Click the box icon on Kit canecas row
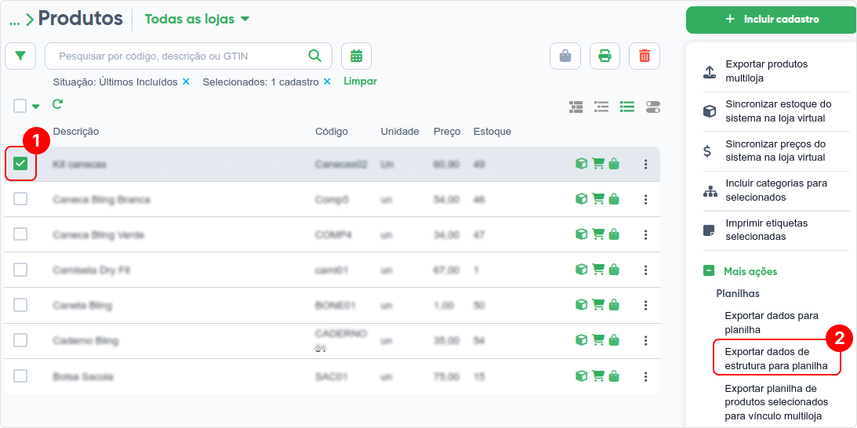Image resolution: width=857 pixels, height=428 pixels. (x=582, y=163)
